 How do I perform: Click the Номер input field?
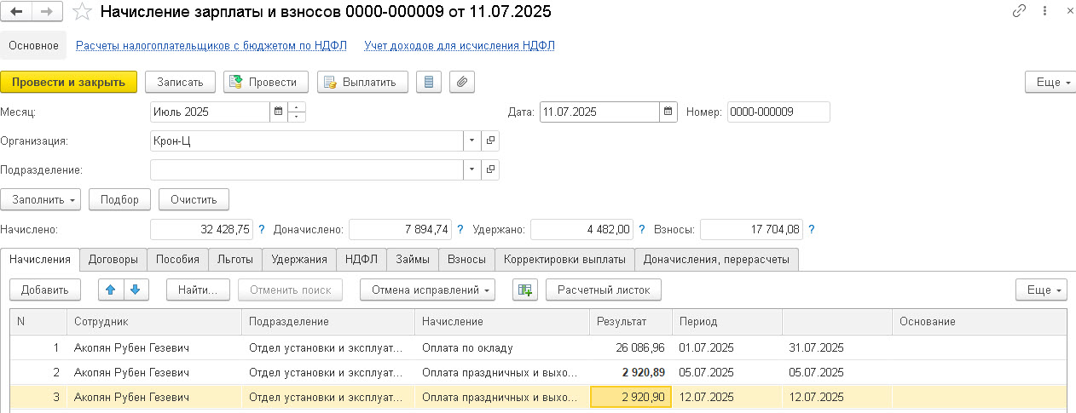(778, 112)
